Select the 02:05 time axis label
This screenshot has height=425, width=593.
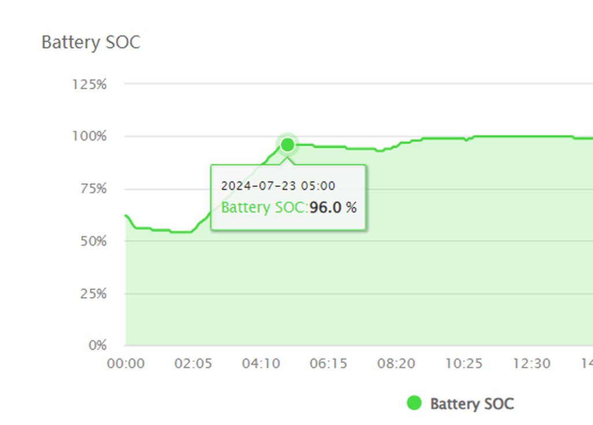click(193, 364)
